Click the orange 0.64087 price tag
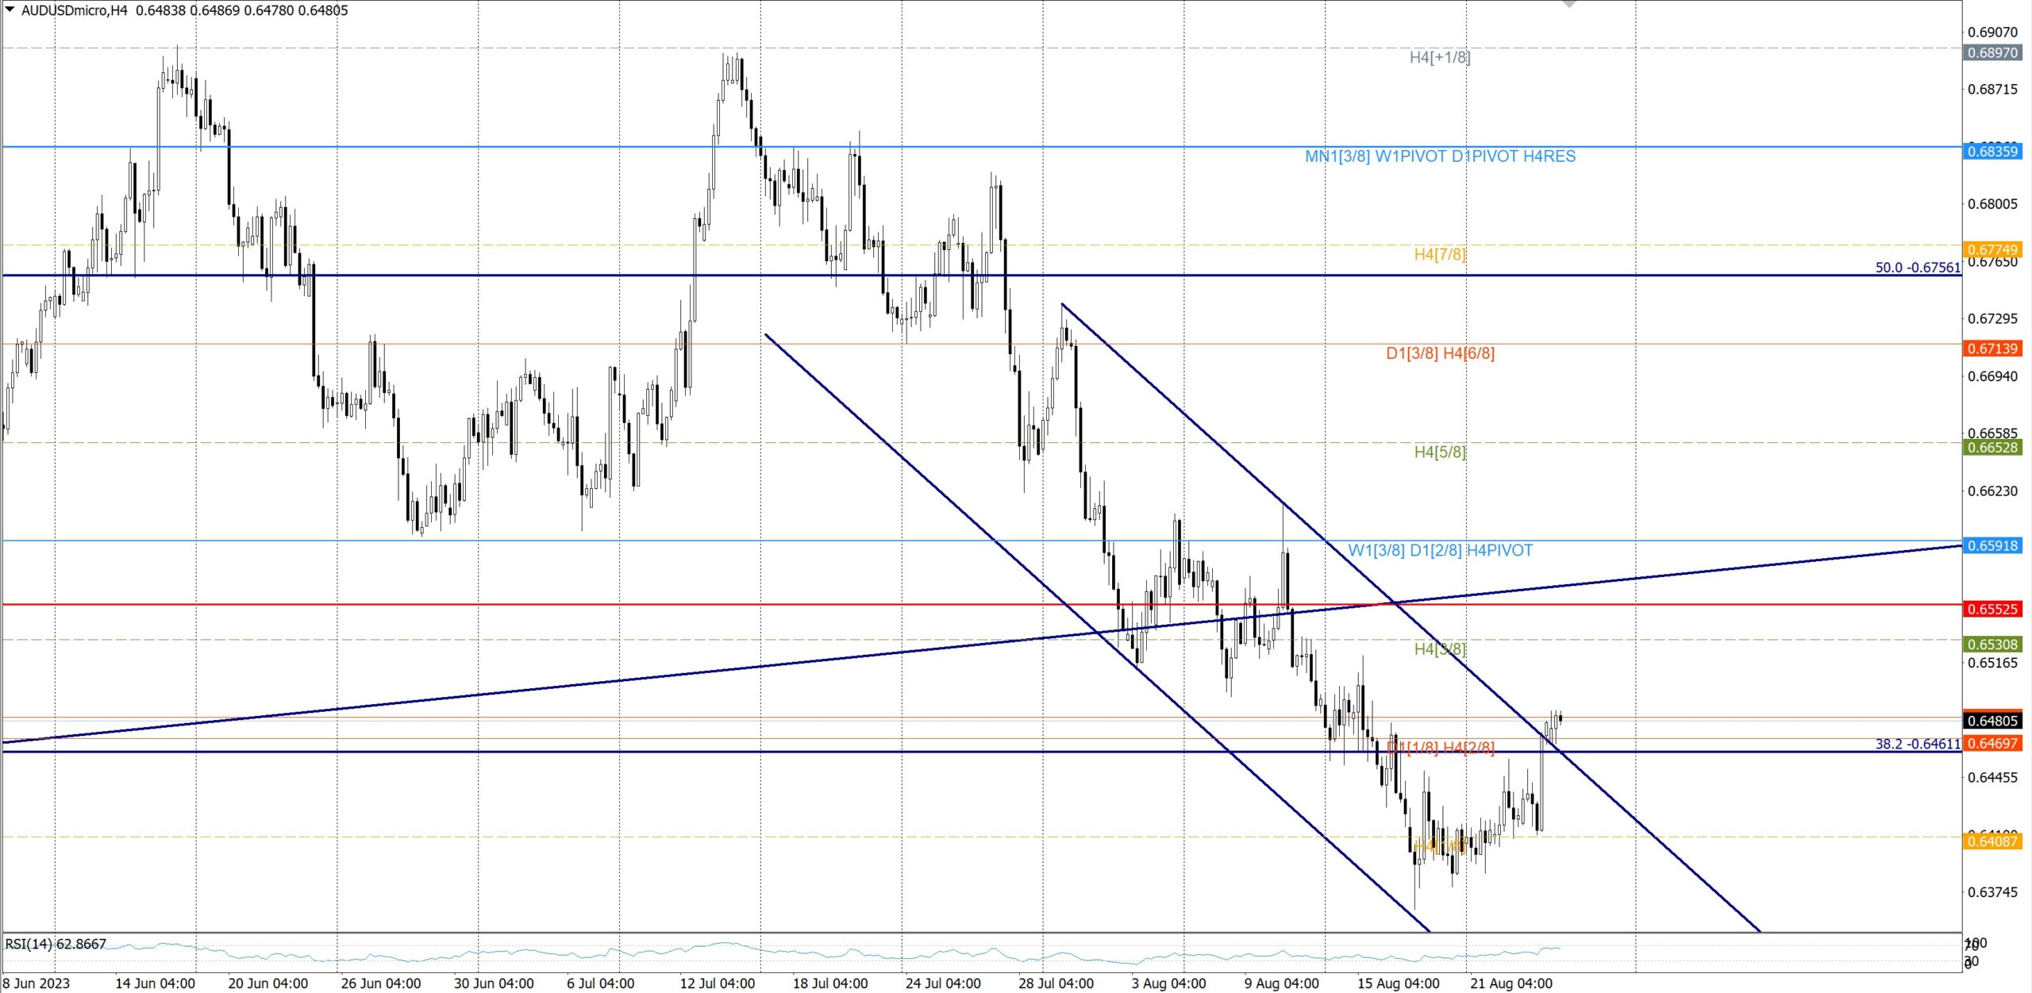This screenshot has width=2032, height=993. click(x=1992, y=841)
